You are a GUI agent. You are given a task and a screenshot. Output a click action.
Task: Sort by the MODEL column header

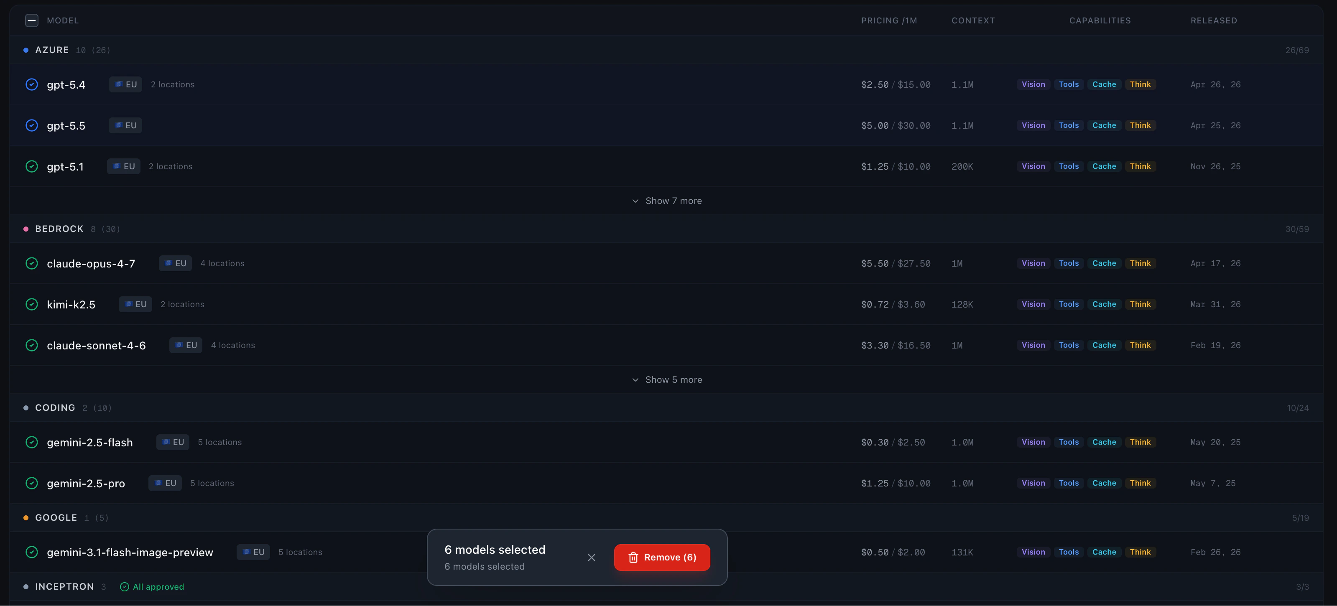[x=63, y=21]
